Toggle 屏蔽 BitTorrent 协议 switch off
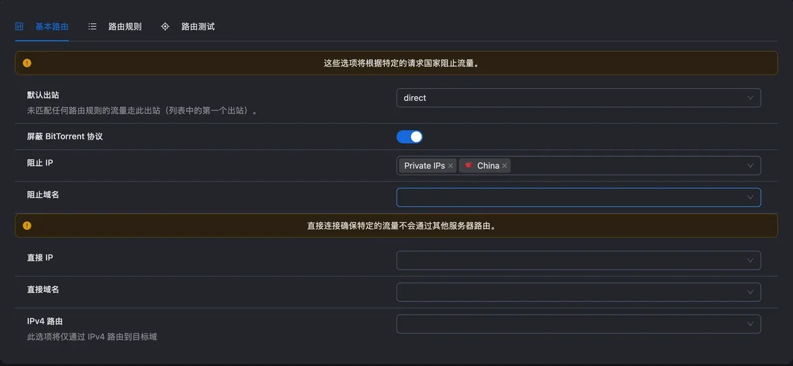793x366 pixels. click(410, 137)
